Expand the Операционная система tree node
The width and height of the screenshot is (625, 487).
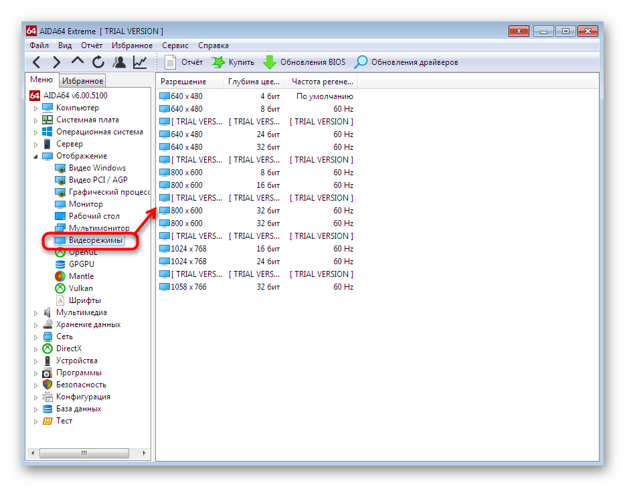click(35, 132)
